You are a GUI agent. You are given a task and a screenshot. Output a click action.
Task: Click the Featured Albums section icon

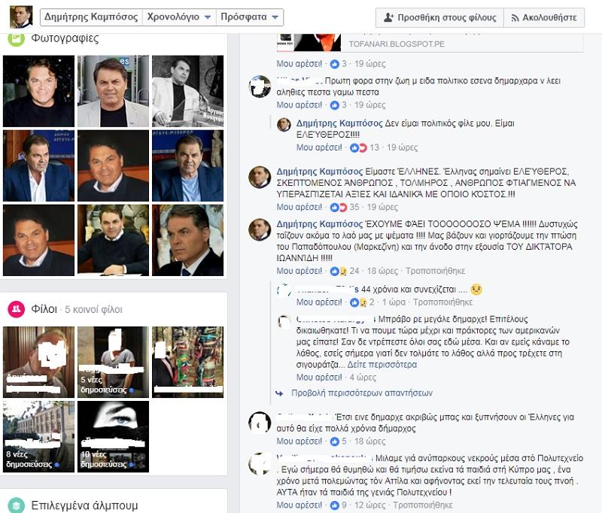coord(16,505)
